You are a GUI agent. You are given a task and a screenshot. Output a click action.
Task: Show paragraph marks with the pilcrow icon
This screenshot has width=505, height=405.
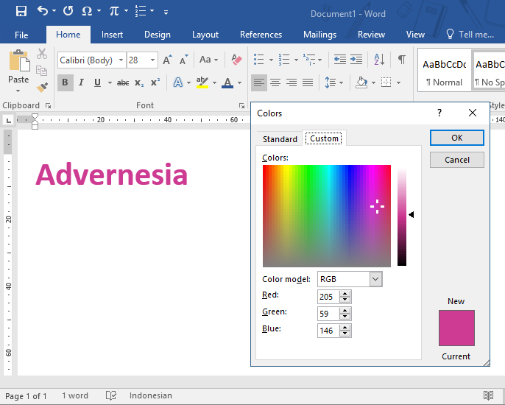(x=402, y=60)
